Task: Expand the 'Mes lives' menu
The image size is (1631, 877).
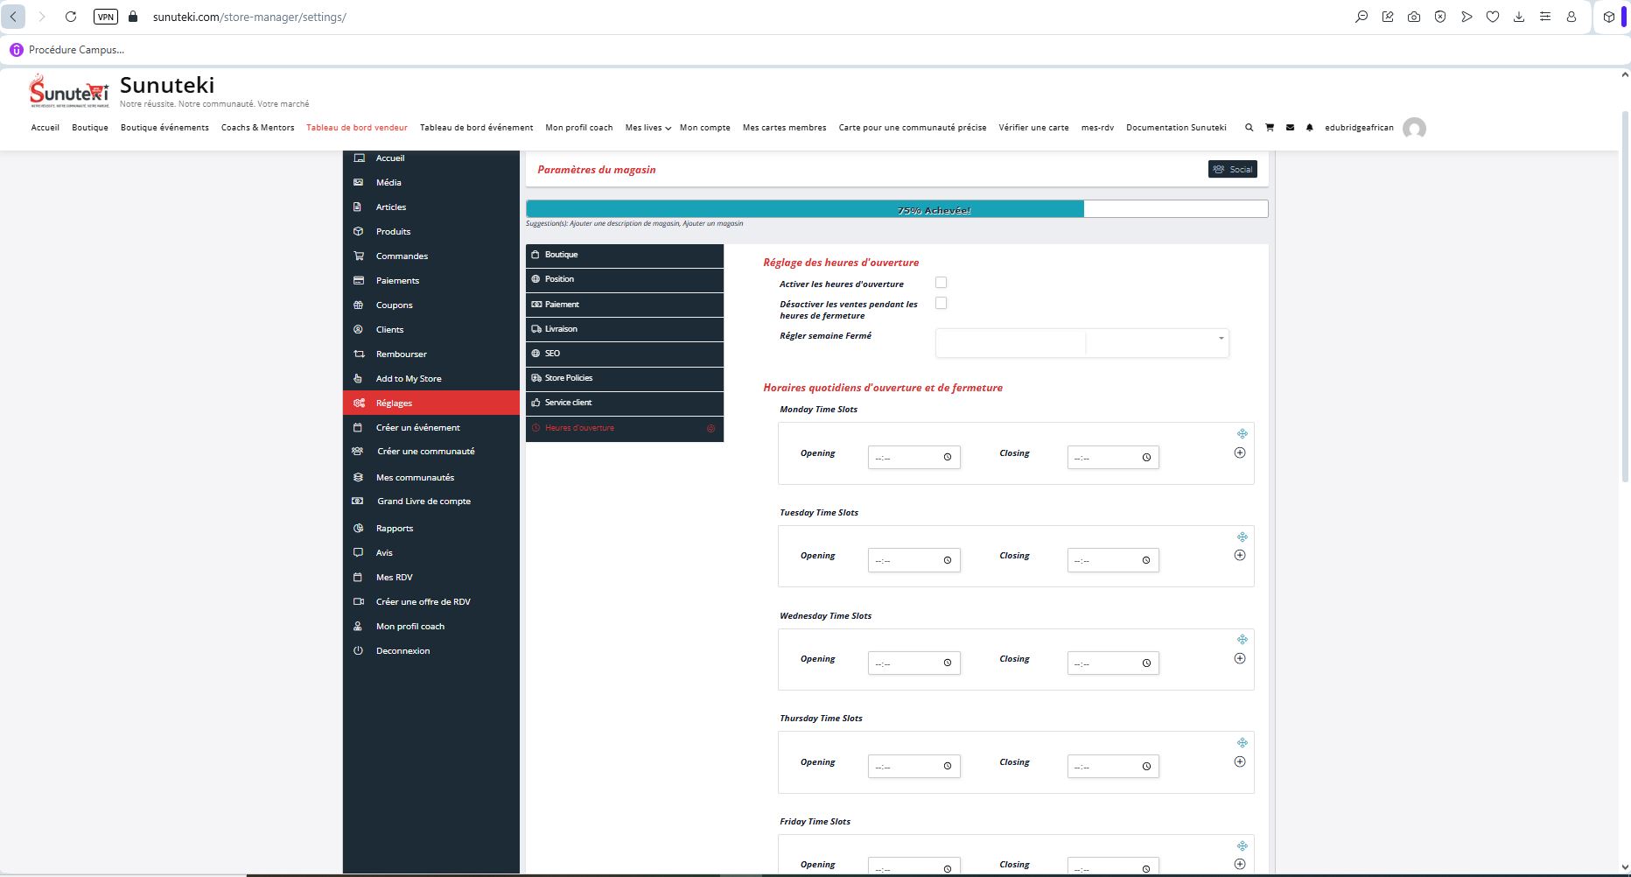Action: 647,128
